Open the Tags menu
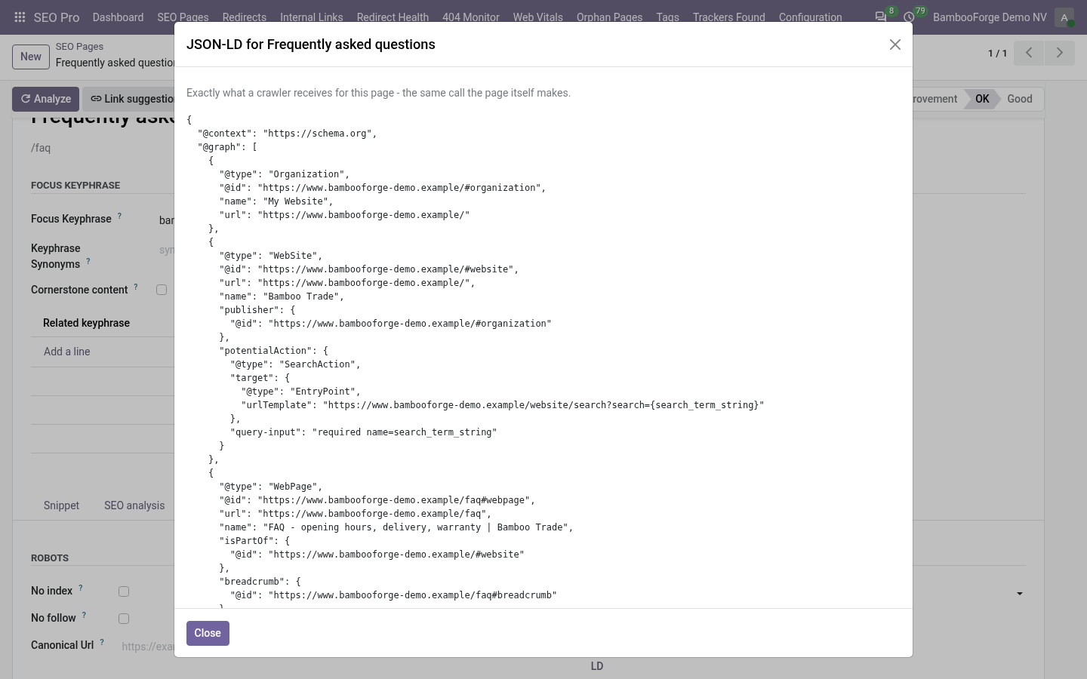Viewport: 1087px width, 679px height. pyautogui.click(x=668, y=17)
